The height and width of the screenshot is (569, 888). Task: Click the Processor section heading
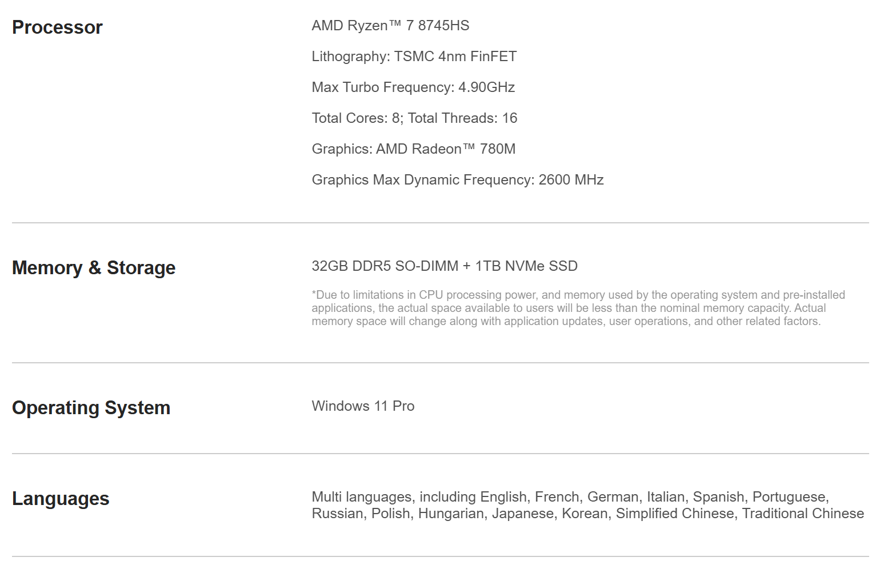[57, 27]
